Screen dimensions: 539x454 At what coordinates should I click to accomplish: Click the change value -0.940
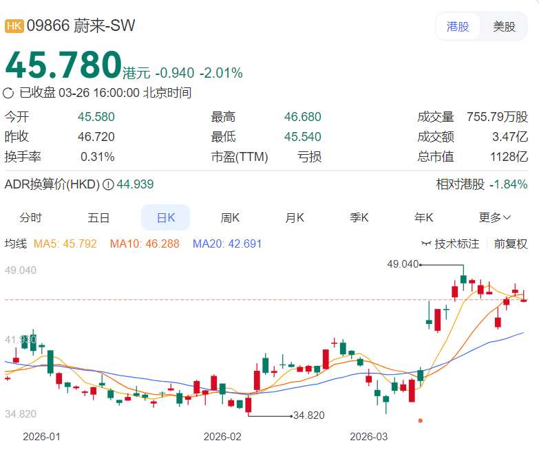tap(175, 73)
